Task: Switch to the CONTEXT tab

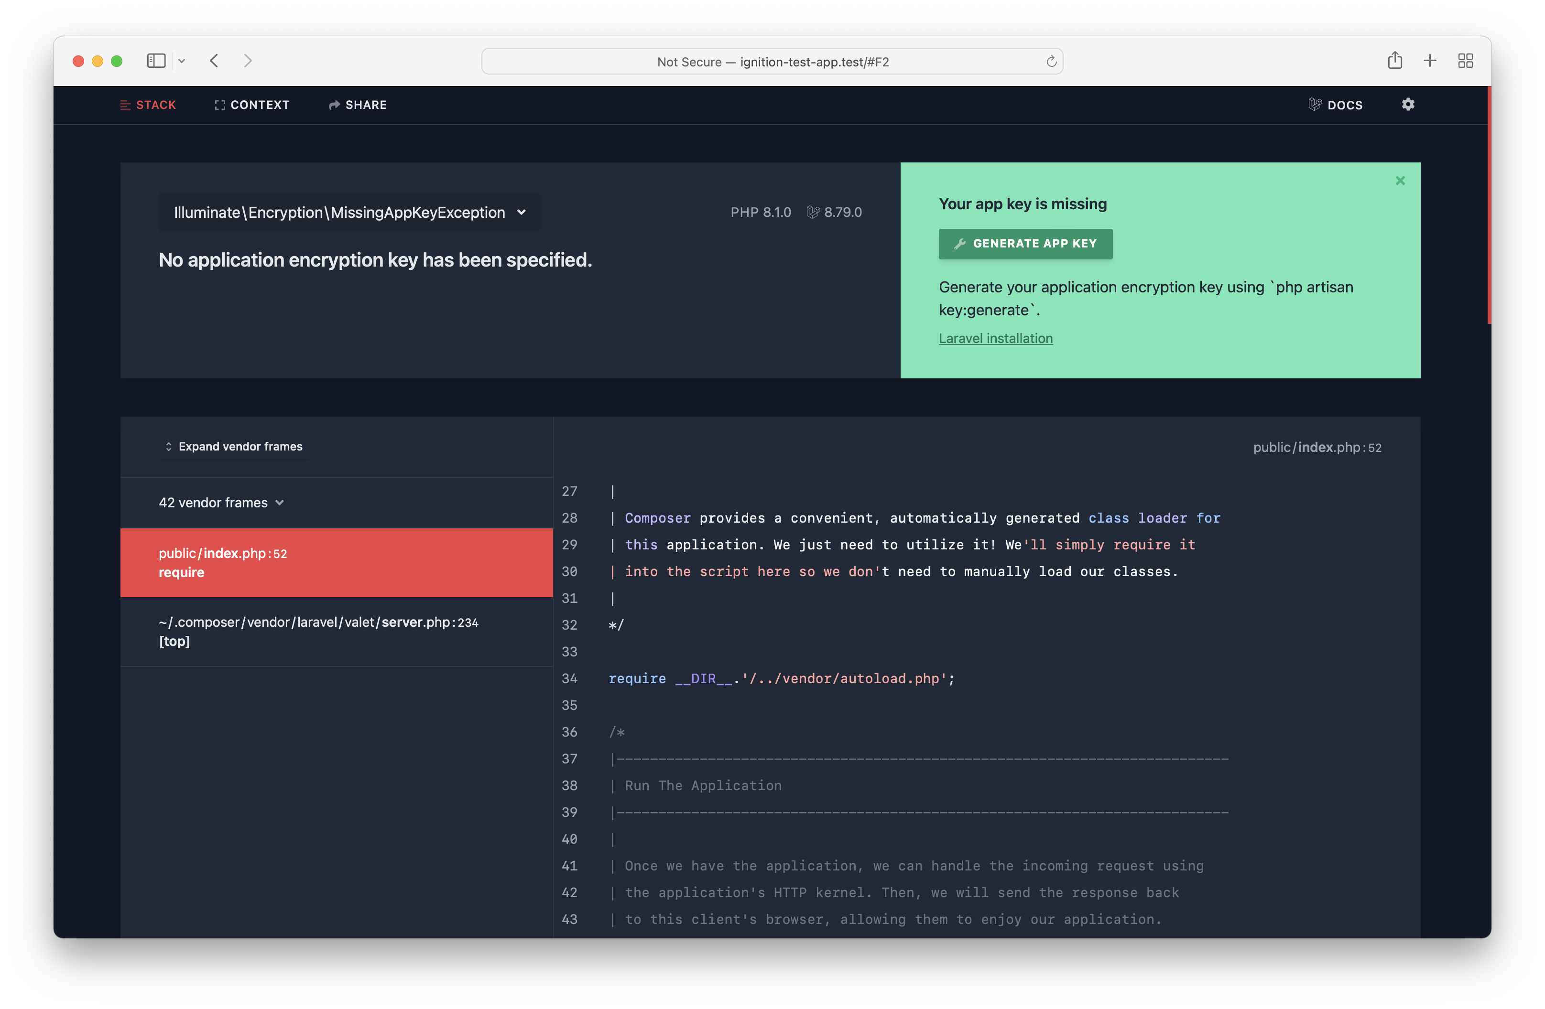Action: pyautogui.click(x=251, y=105)
